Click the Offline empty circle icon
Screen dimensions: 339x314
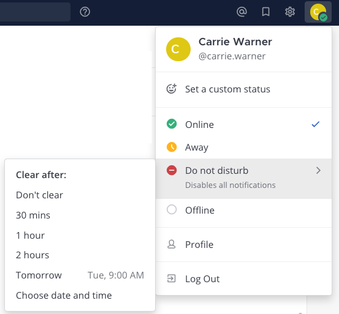pyautogui.click(x=172, y=209)
